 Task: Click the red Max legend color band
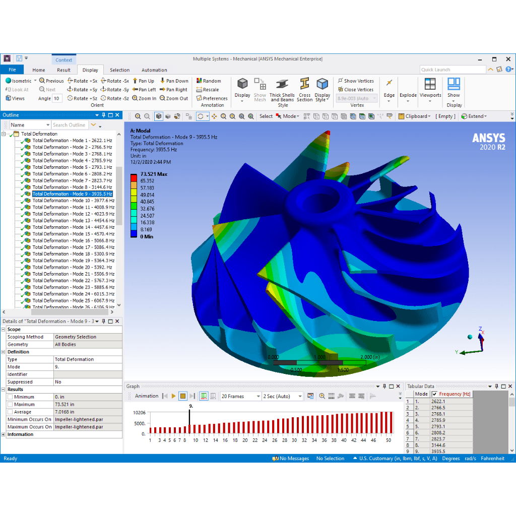tap(134, 177)
